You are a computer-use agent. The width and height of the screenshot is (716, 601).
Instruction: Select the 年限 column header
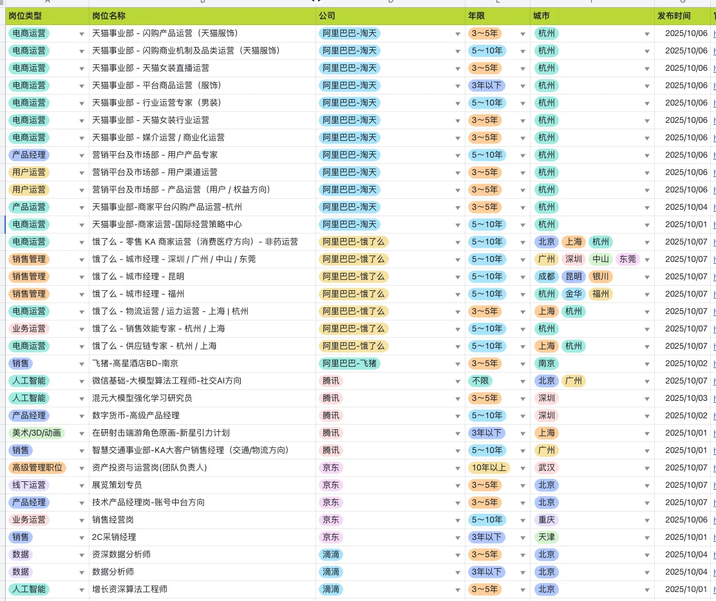(498, 16)
